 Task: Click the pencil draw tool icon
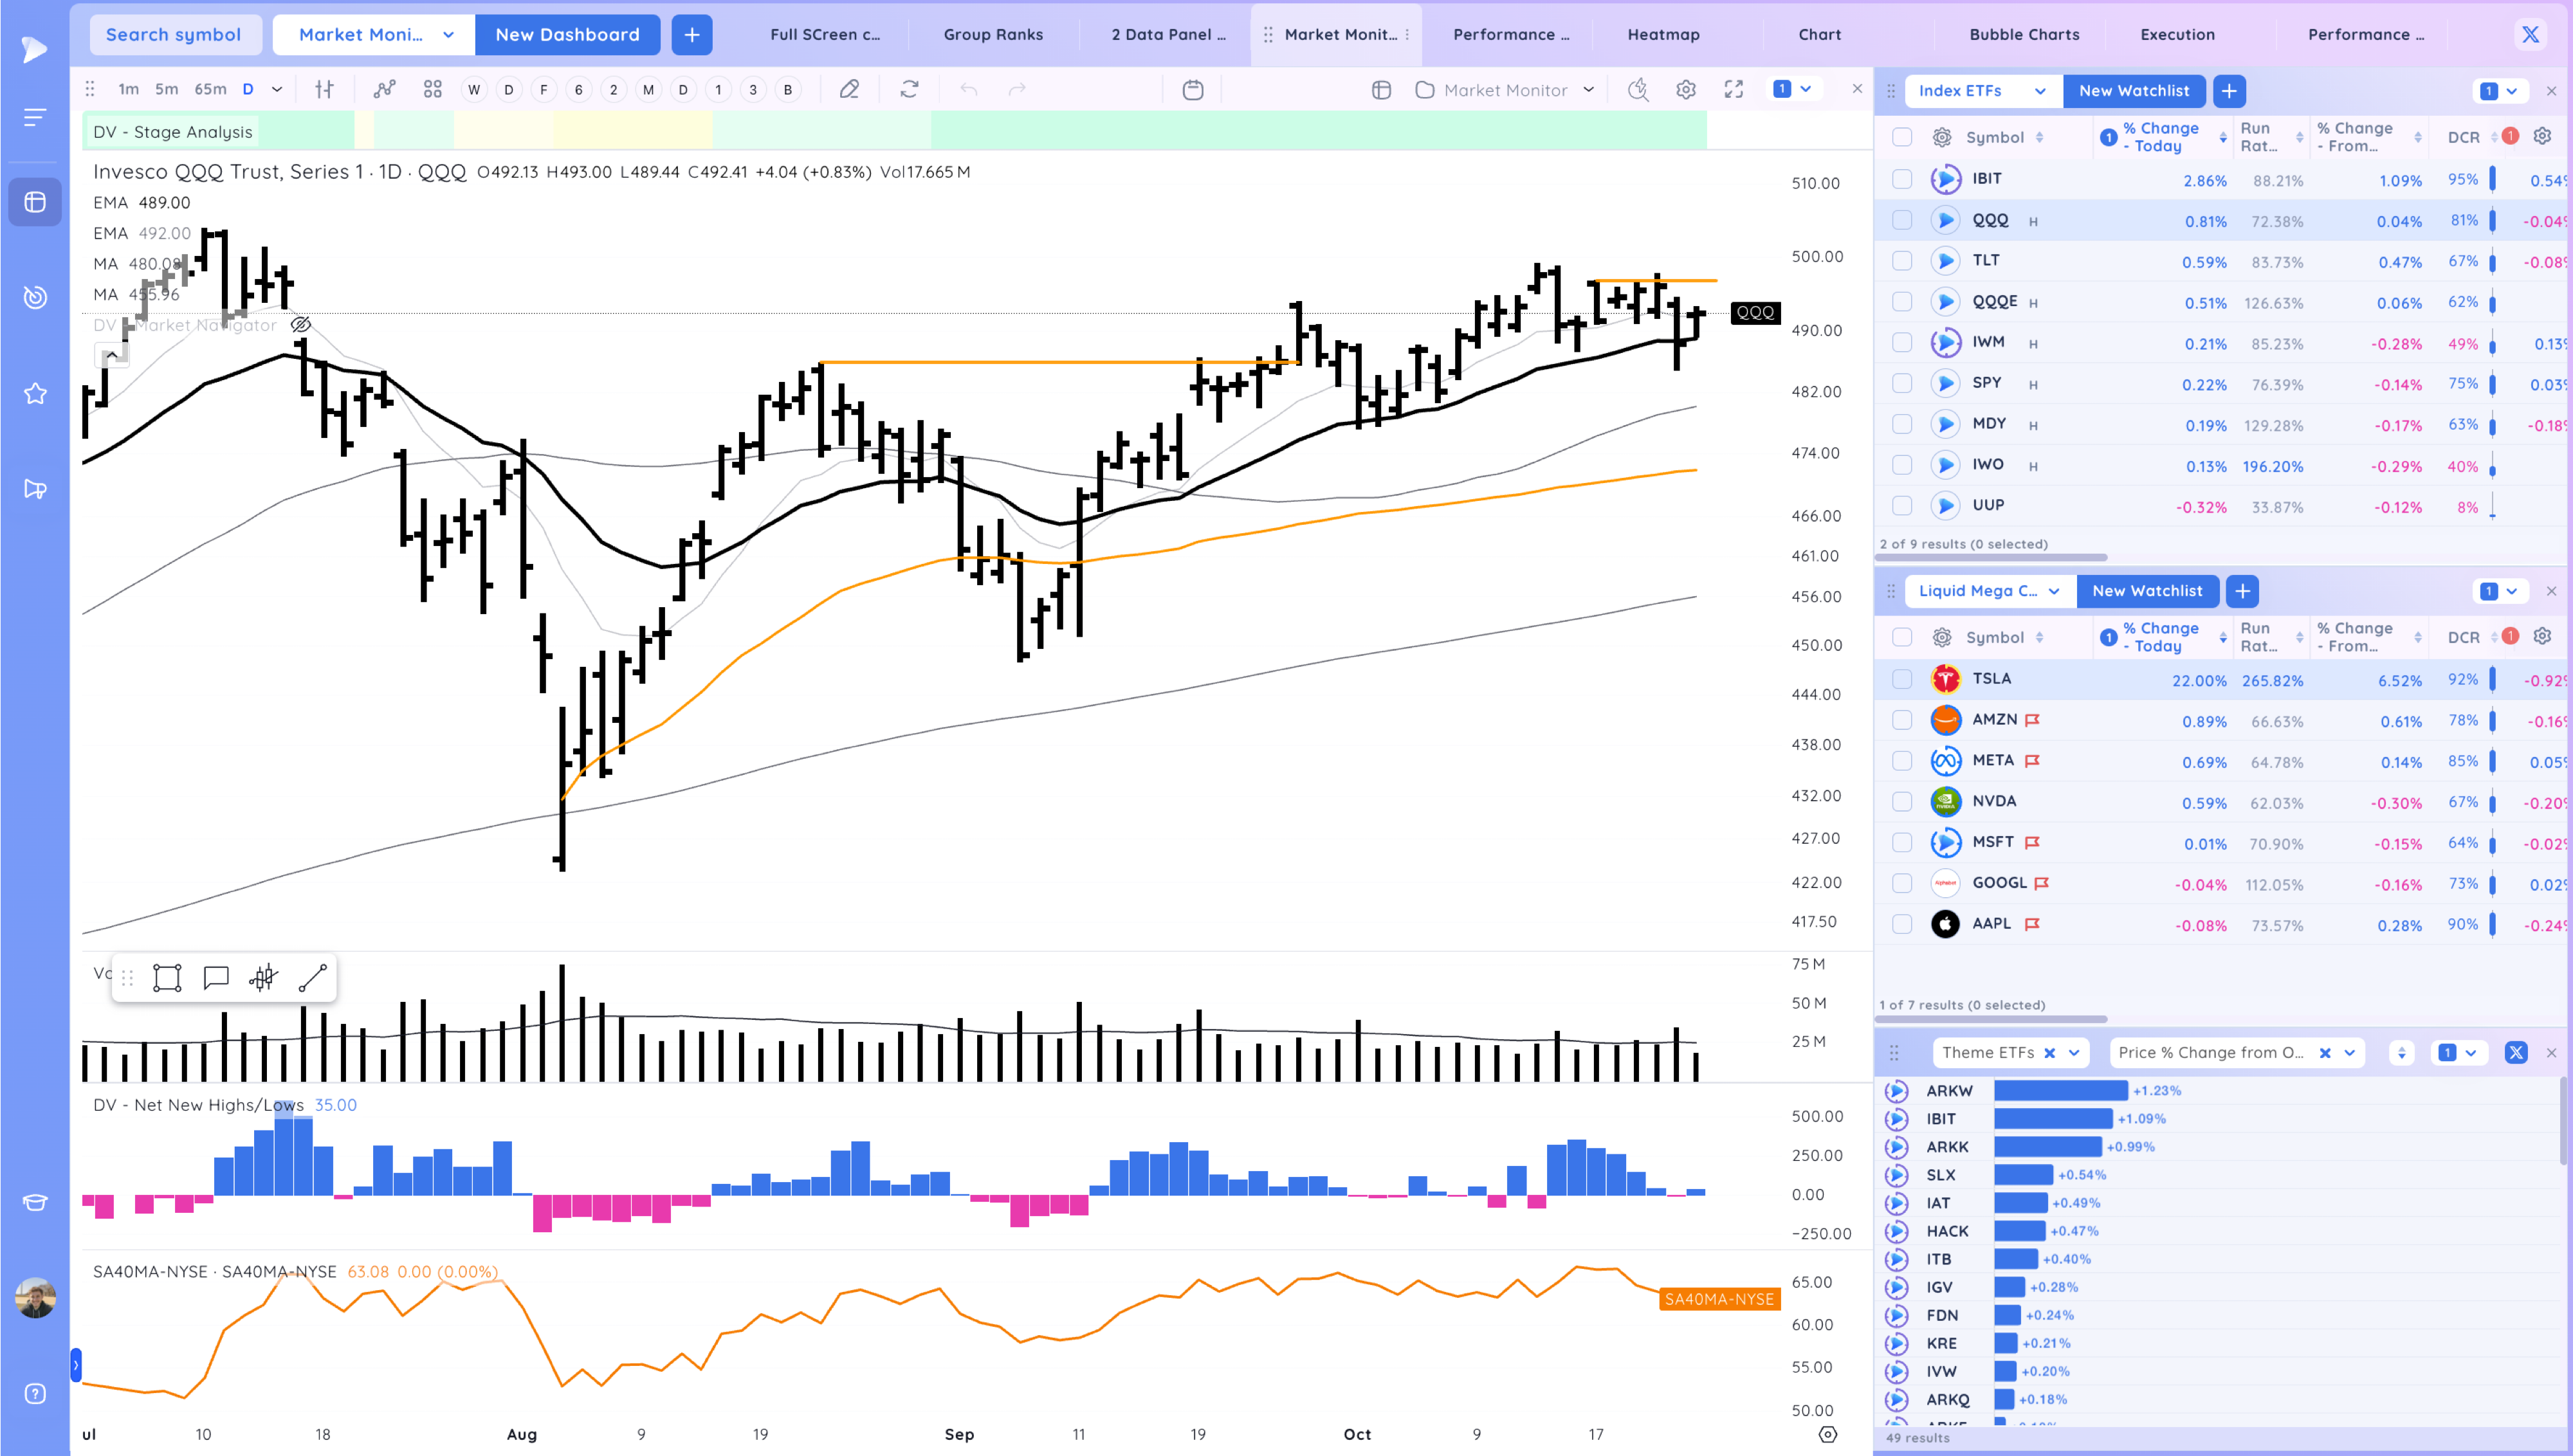click(849, 90)
